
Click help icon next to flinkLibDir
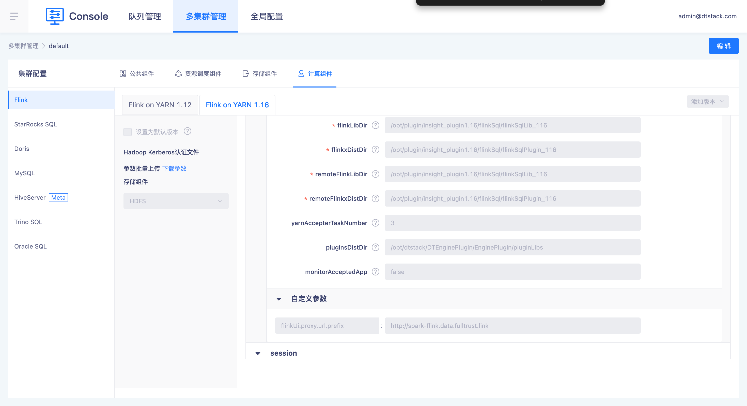[x=376, y=125]
